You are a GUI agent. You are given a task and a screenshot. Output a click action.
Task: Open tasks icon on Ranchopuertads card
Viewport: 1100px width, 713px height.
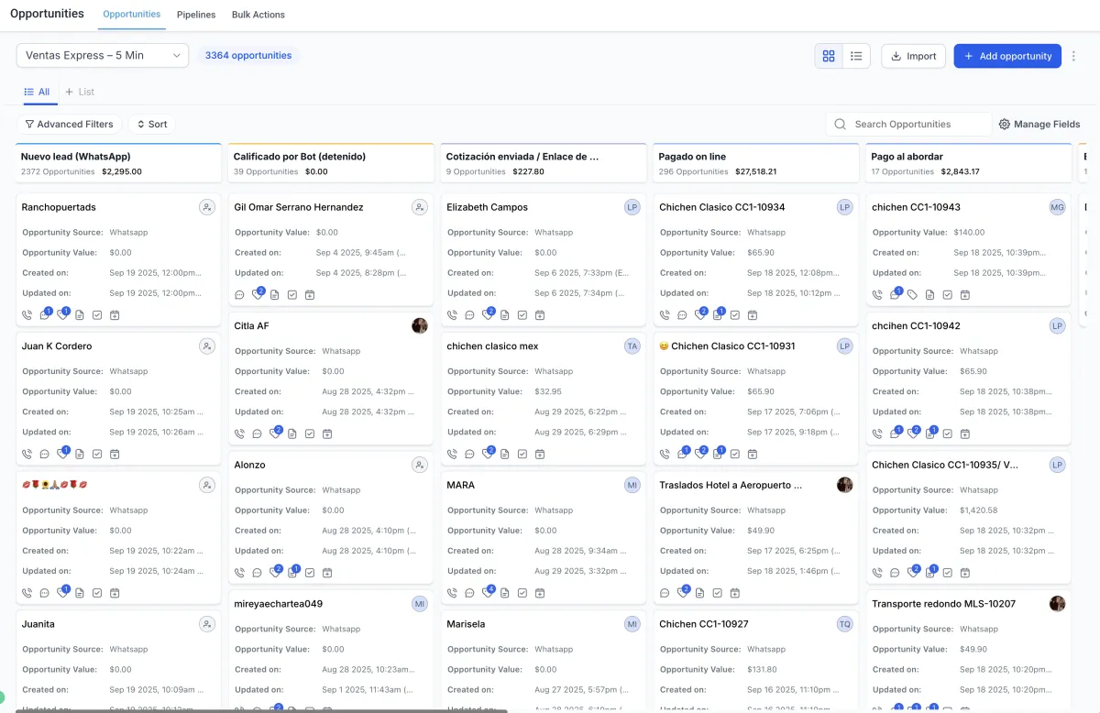click(97, 314)
